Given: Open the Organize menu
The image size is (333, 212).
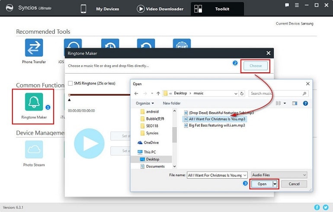Looking at the screenshot, I should 145,103.
